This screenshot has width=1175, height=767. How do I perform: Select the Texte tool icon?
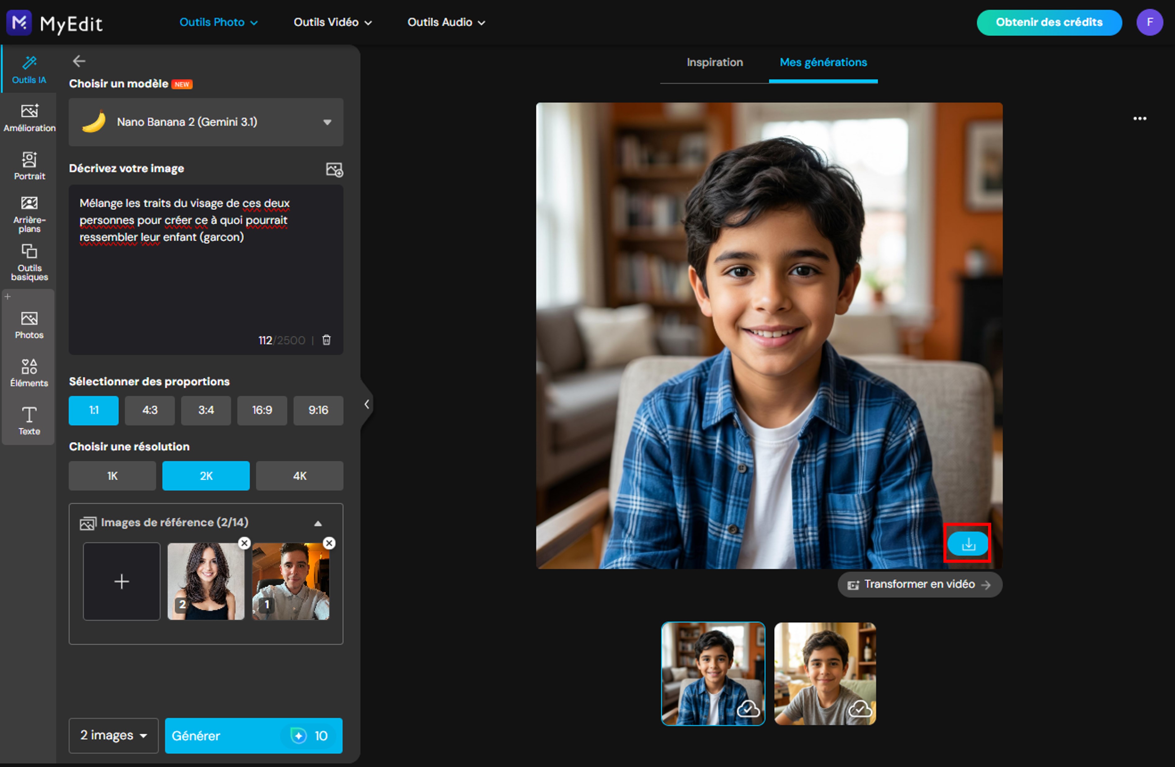pos(29,421)
